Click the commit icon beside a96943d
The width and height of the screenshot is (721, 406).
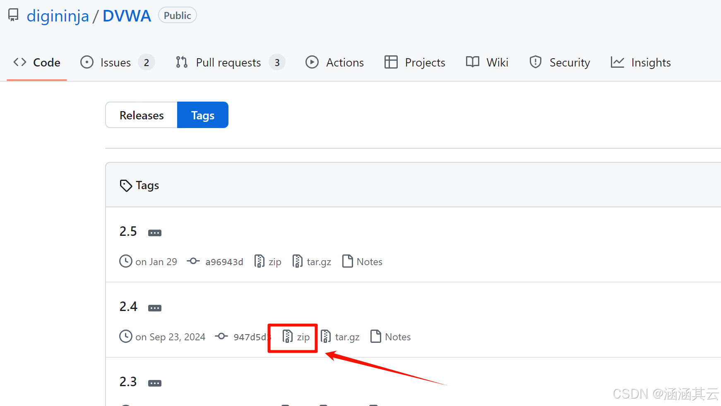pyautogui.click(x=193, y=261)
